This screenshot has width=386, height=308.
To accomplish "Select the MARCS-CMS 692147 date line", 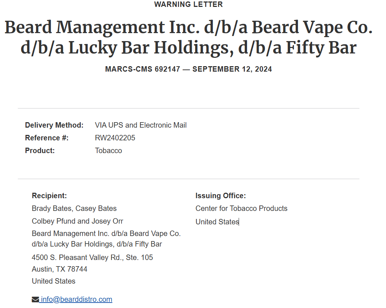I will click(x=188, y=69).
